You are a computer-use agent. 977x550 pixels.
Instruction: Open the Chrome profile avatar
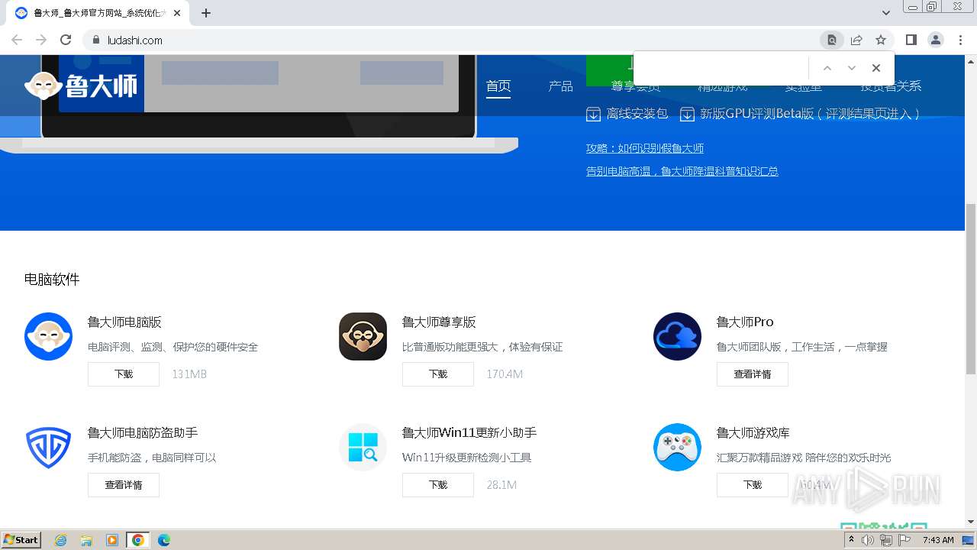click(x=935, y=40)
